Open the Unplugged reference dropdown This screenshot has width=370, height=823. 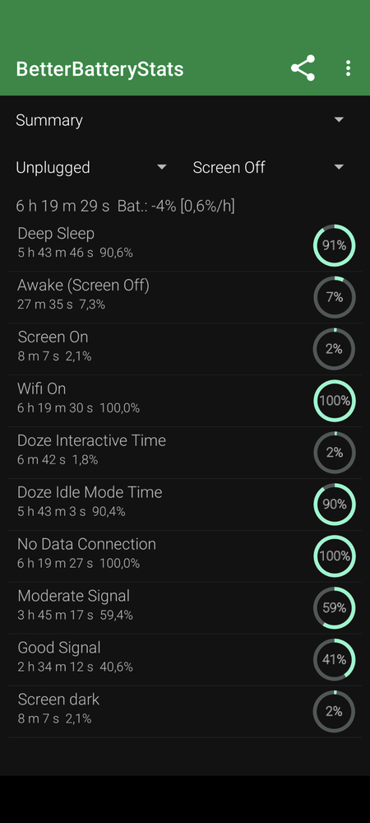[91, 167]
